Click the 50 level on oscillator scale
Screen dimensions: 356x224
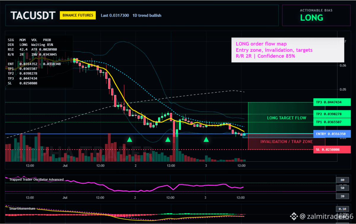pos(342,188)
